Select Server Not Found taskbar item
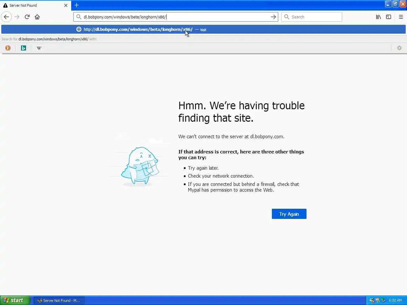This screenshot has height=305, width=407. [x=59, y=300]
